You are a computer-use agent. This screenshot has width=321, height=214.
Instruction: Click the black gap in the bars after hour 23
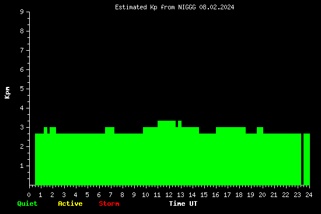coord(302,159)
